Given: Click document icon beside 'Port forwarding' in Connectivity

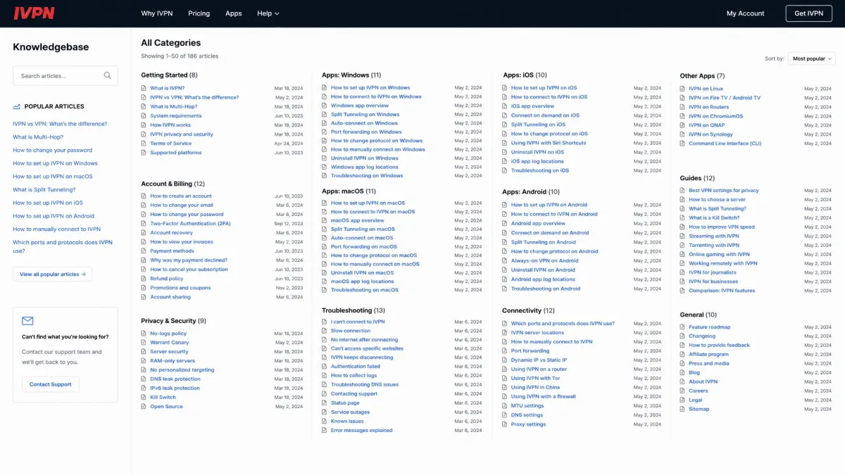Looking at the screenshot, I should click(505, 351).
